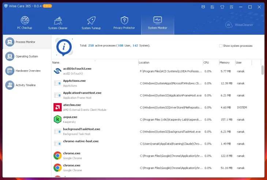Click the Activity Timeline sidebar icon
The width and height of the screenshot is (267, 180).
click(10, 85)
